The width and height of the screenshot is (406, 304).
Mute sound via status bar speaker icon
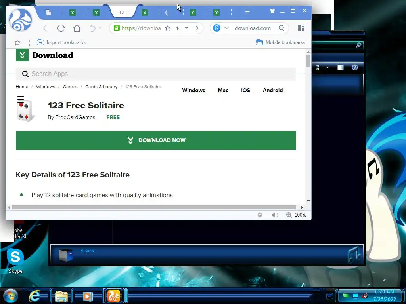pos(275,215)
